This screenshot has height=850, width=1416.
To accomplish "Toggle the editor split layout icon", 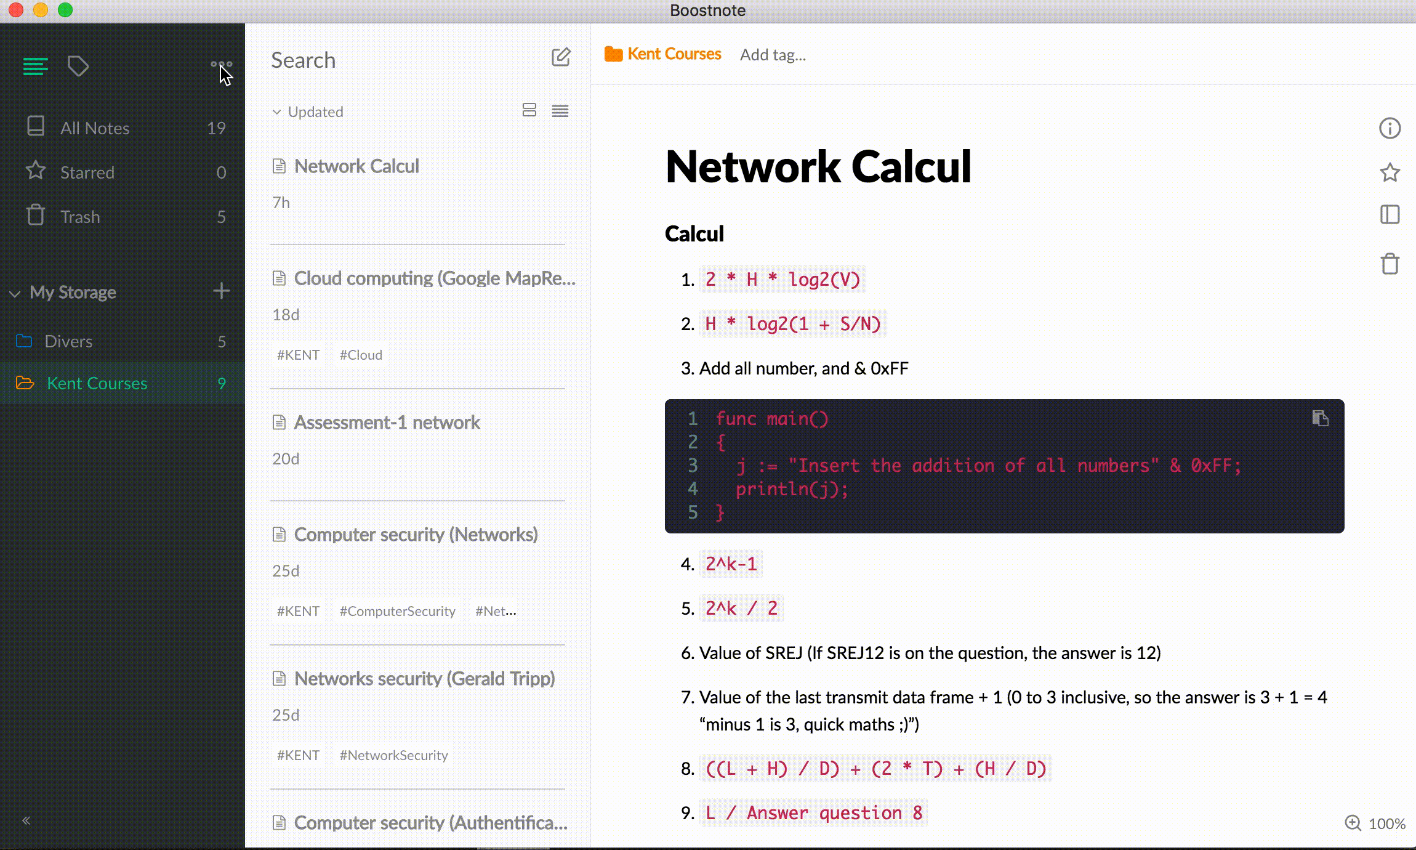I will click(x=1390, y=215).
